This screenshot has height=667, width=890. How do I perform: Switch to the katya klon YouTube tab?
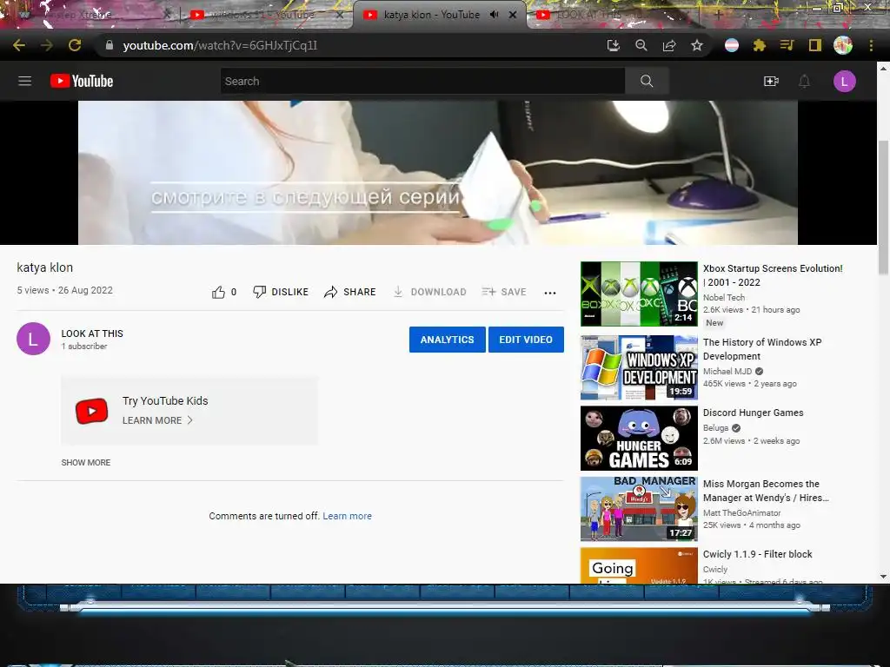pos(431,15)
